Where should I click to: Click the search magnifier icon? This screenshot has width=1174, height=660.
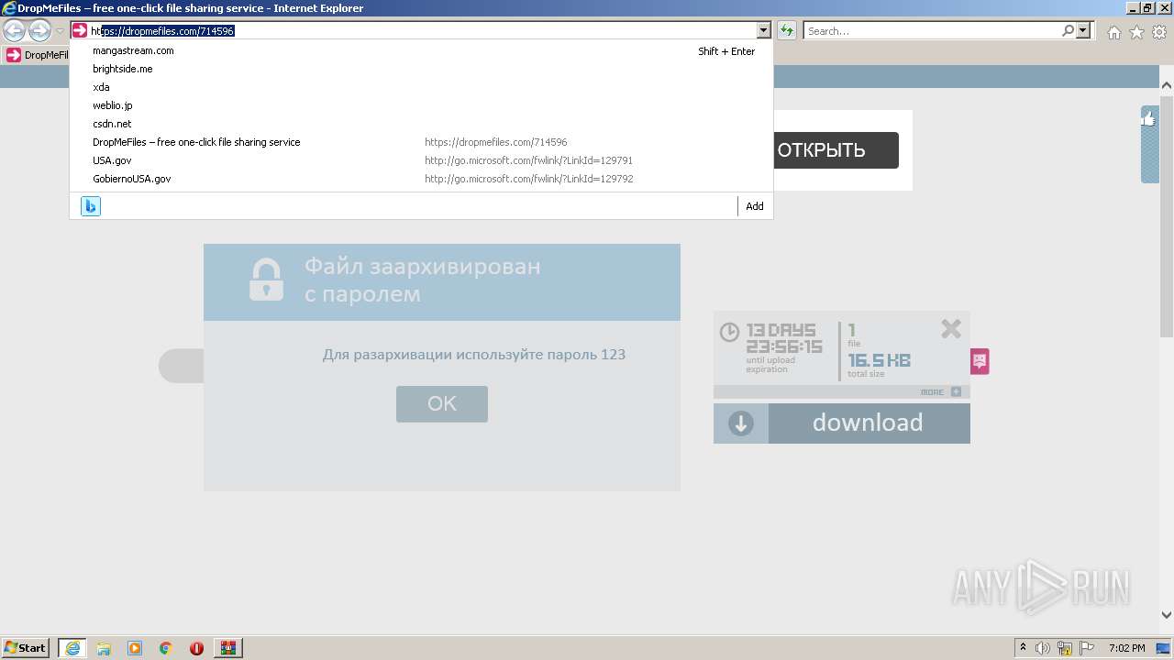(x=1068, y=31)
